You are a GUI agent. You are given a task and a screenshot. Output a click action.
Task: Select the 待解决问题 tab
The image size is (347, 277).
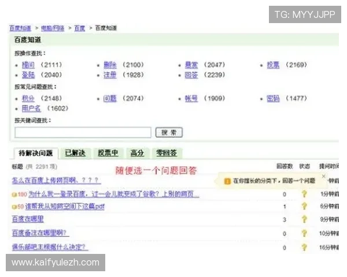pyautogui.click(x=36, y=153)
